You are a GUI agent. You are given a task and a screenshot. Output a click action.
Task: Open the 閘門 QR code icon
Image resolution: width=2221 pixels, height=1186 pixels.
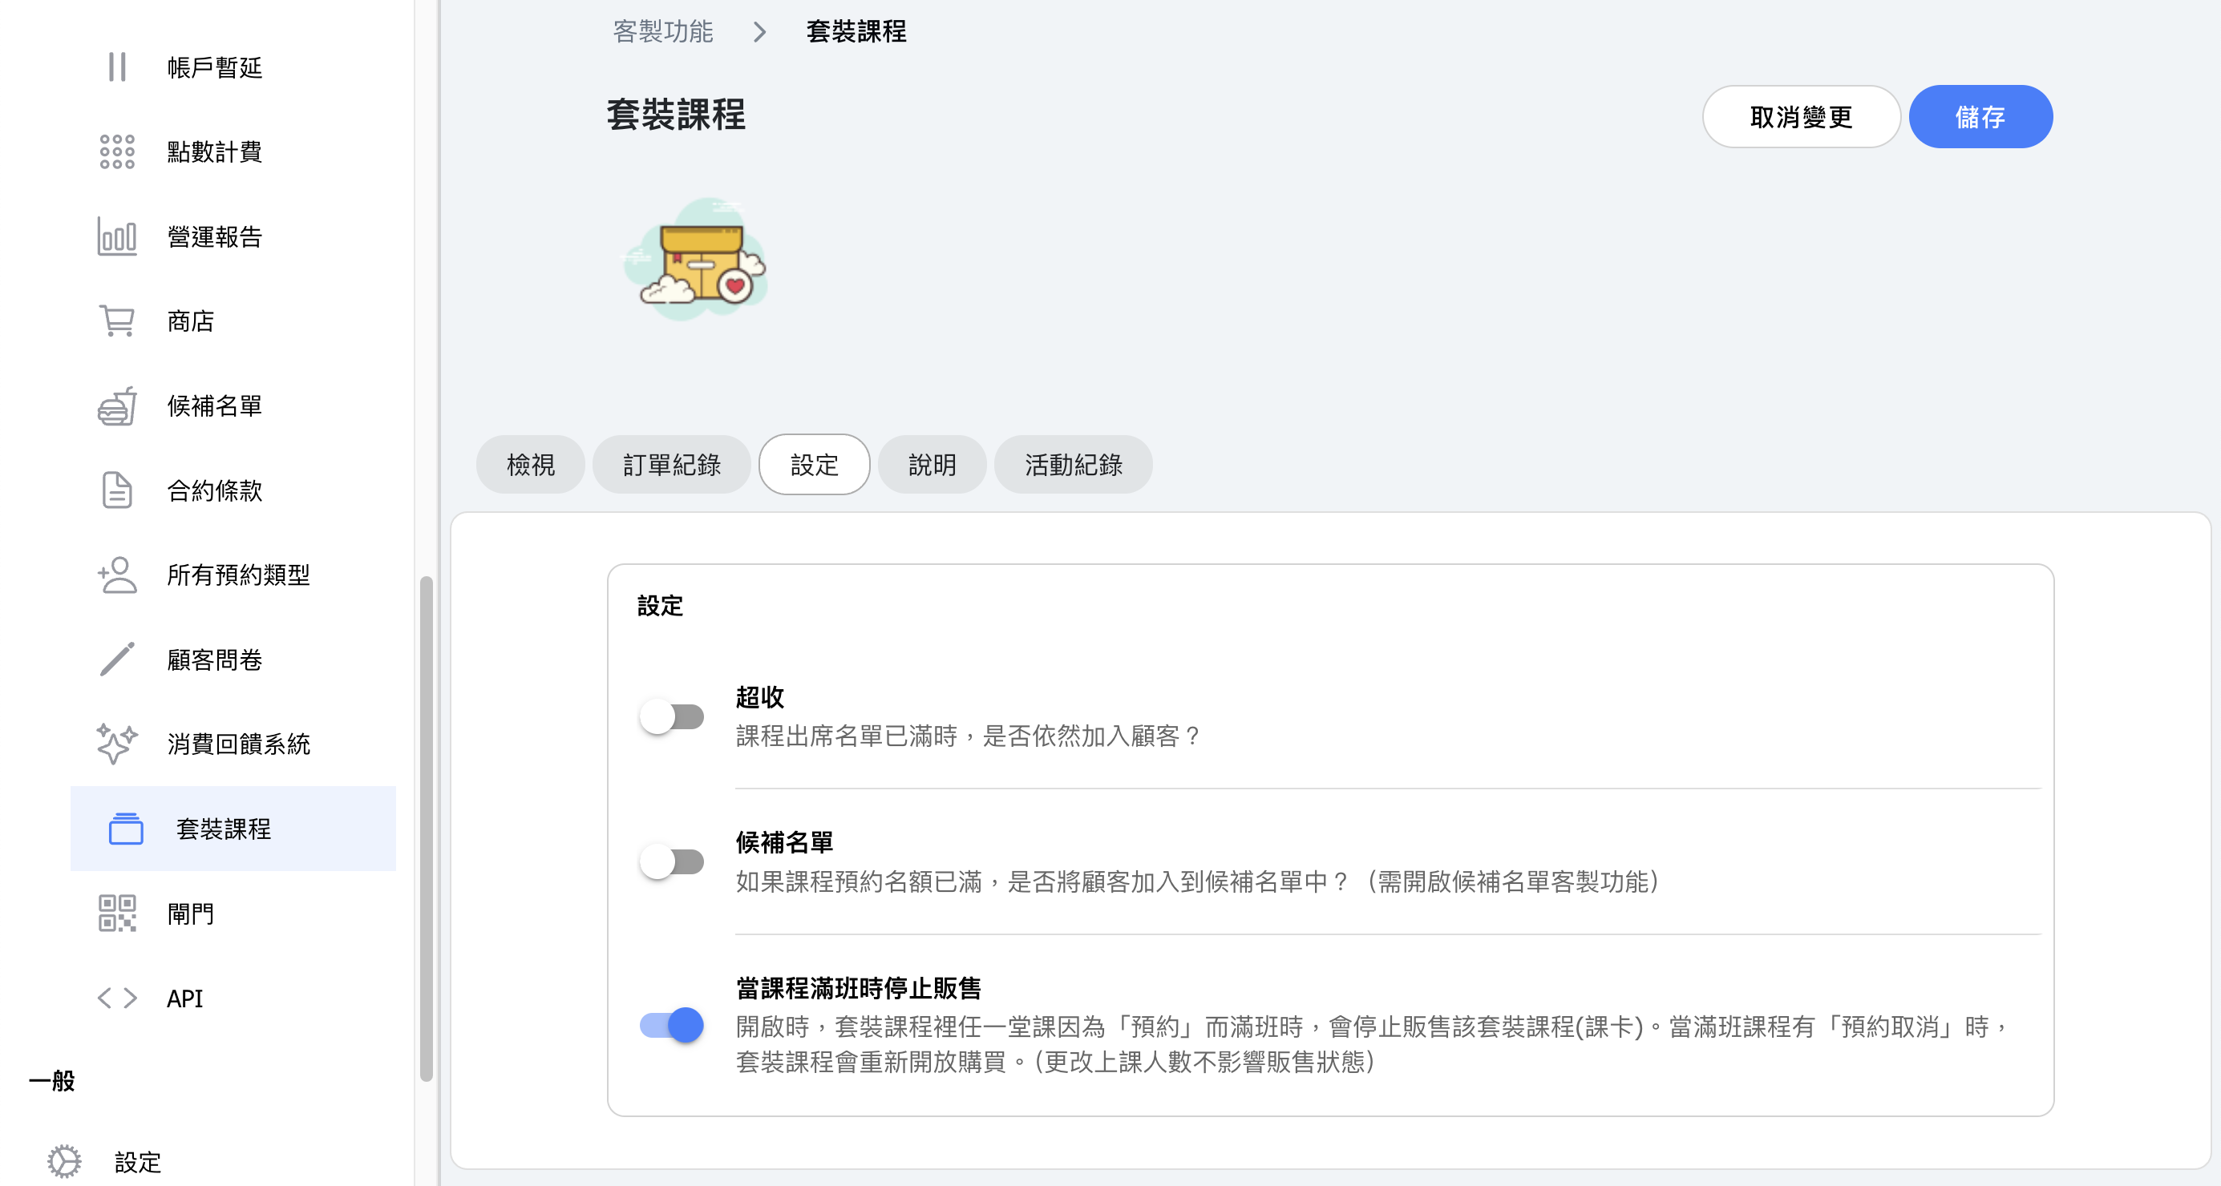coord(117,913)
